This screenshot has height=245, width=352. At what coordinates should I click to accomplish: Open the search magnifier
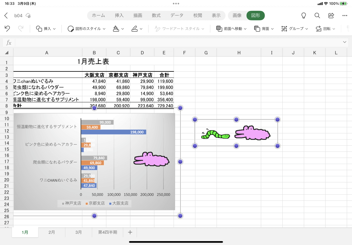317,16
